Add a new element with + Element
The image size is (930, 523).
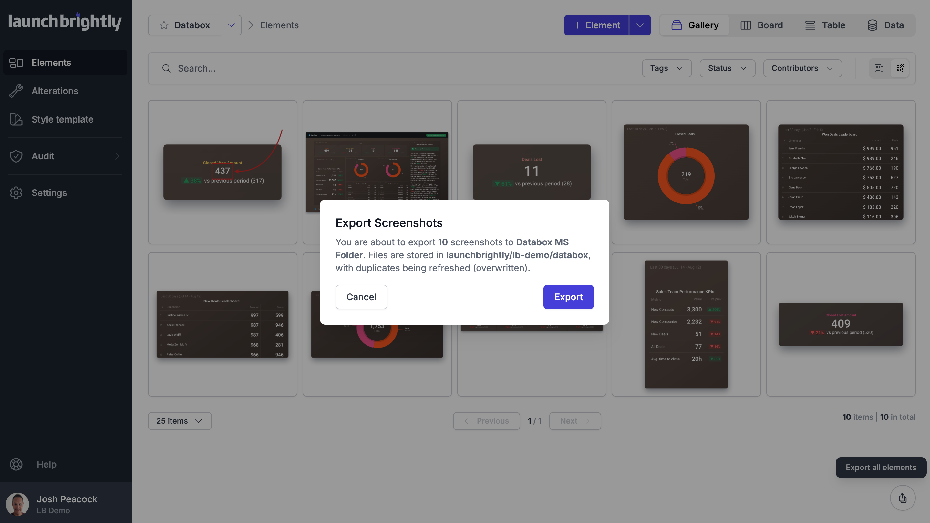[596, 25]
